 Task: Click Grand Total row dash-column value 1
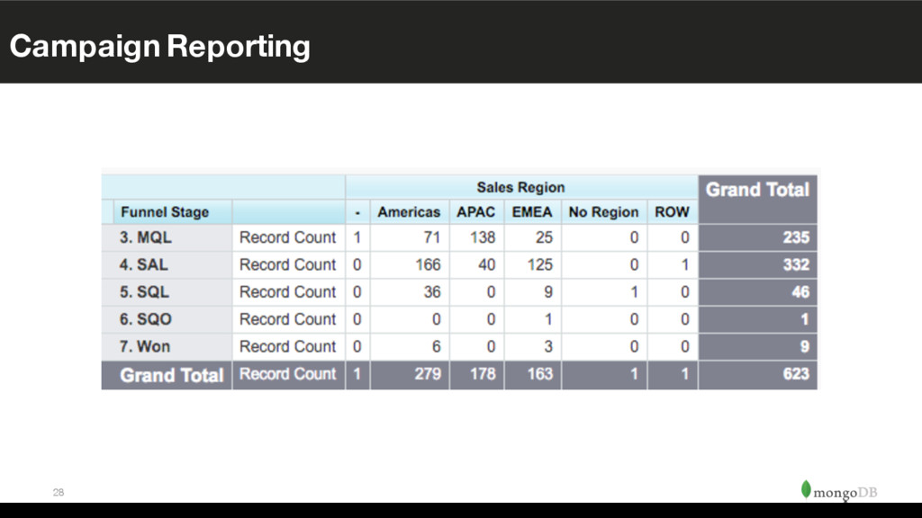[357, 374]
